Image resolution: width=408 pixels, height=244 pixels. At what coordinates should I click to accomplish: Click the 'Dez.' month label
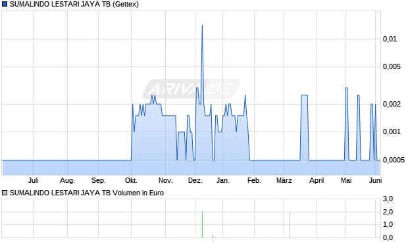[x=195, y=180]
